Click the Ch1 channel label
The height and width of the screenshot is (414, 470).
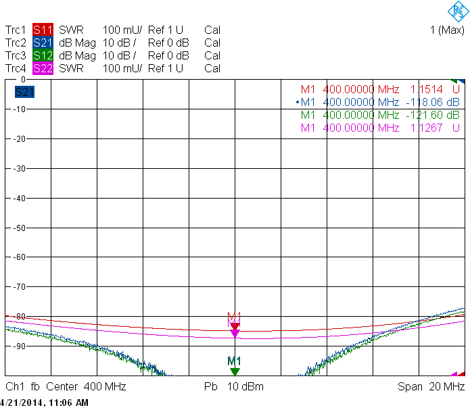pos(15,386)
